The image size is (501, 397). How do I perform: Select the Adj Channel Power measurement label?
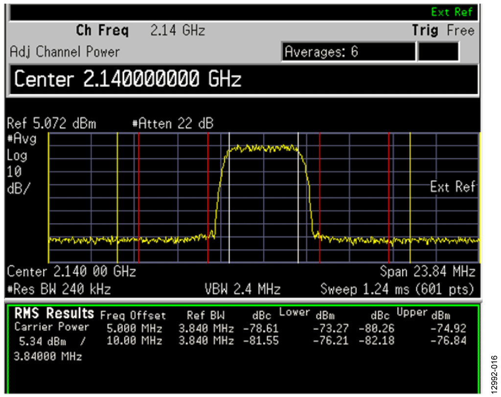click(x=65, y=51)
